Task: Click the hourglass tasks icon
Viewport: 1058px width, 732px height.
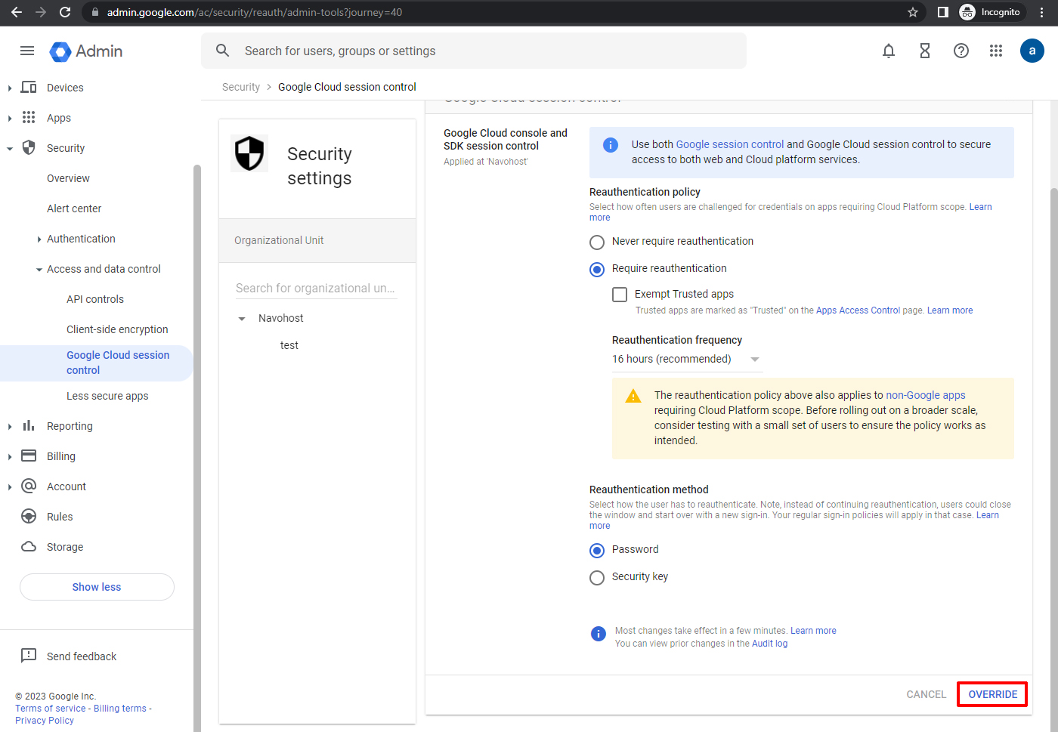Action: 924,51
